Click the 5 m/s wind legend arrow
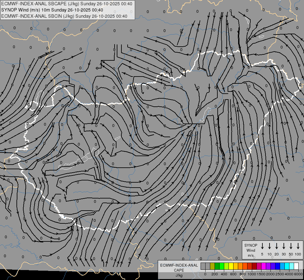This screenshot has width=304, height=280. (262, 246)
